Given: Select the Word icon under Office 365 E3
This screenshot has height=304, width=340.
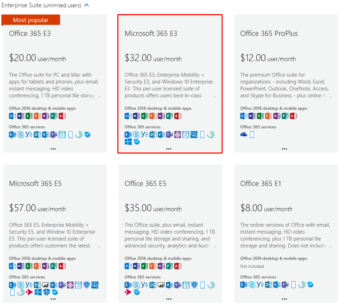Looking at the screenshot, I should [21, 116].
